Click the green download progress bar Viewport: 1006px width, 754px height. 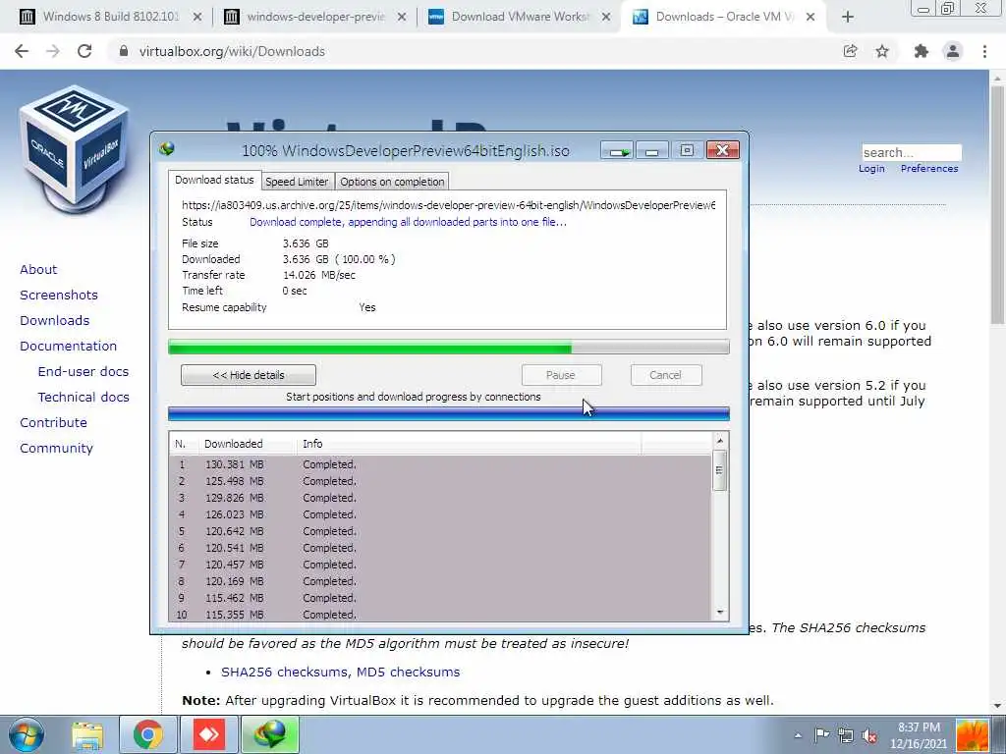click(448, 348)
